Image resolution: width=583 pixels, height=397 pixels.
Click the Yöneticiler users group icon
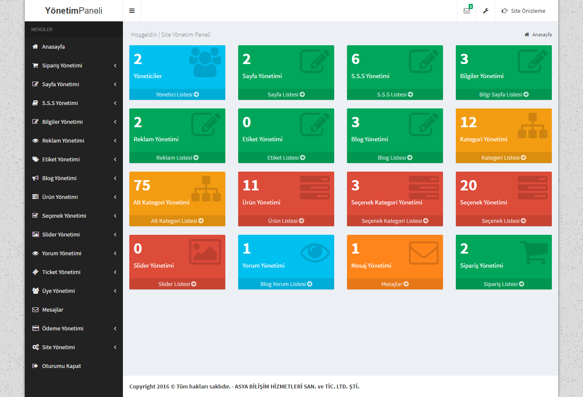[205, 62]
